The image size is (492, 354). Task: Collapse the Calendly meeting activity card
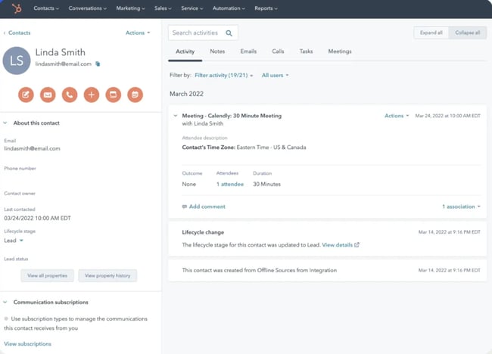[176, 116]
